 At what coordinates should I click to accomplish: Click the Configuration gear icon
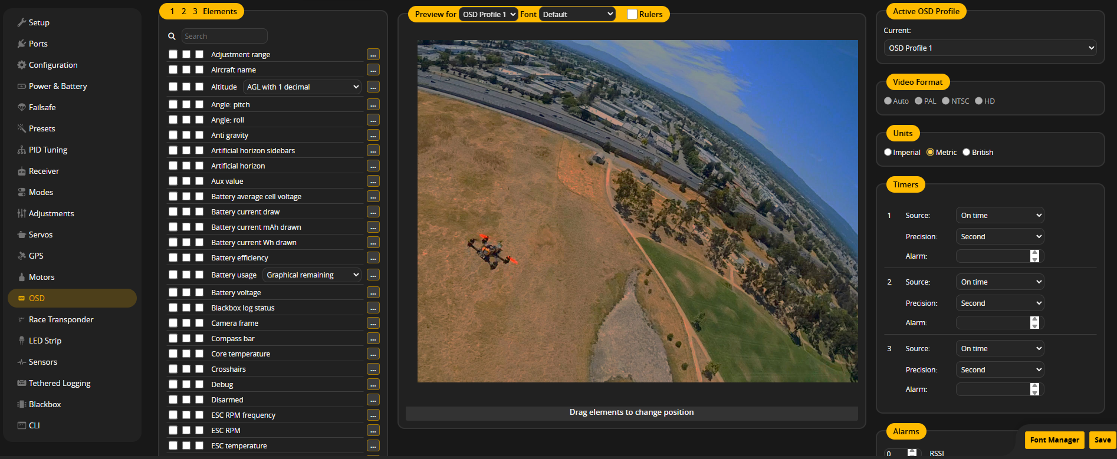(x=22, y=65)
